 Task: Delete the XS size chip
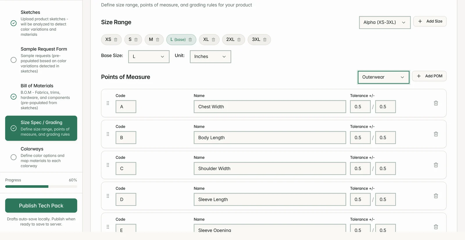tap(116, 40)
